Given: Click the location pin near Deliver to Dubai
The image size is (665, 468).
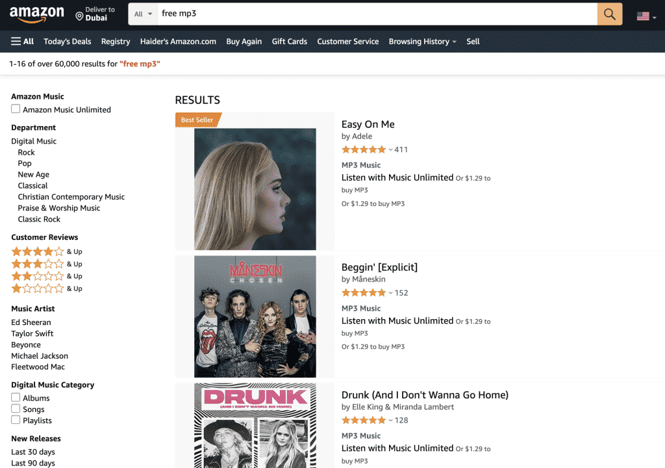Looking at the screenshot, I should pos(80,18).
